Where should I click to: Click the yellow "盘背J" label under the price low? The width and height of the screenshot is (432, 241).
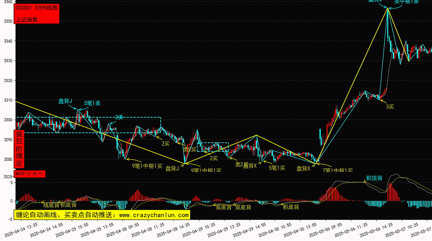[172, 169]
